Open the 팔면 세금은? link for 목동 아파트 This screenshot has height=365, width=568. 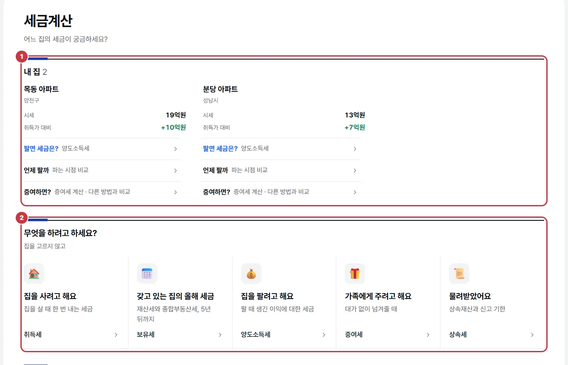[x=41, y=148]
